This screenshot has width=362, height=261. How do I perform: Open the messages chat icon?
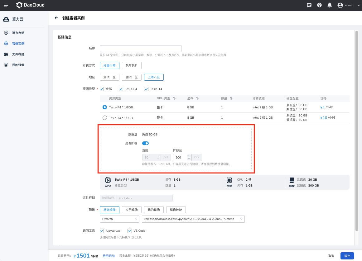tap(309, 5)
